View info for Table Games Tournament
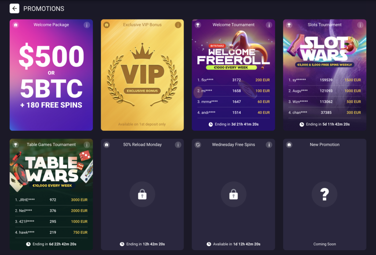Viewport: 376px width, 255px height. click(x=87, y=145)
